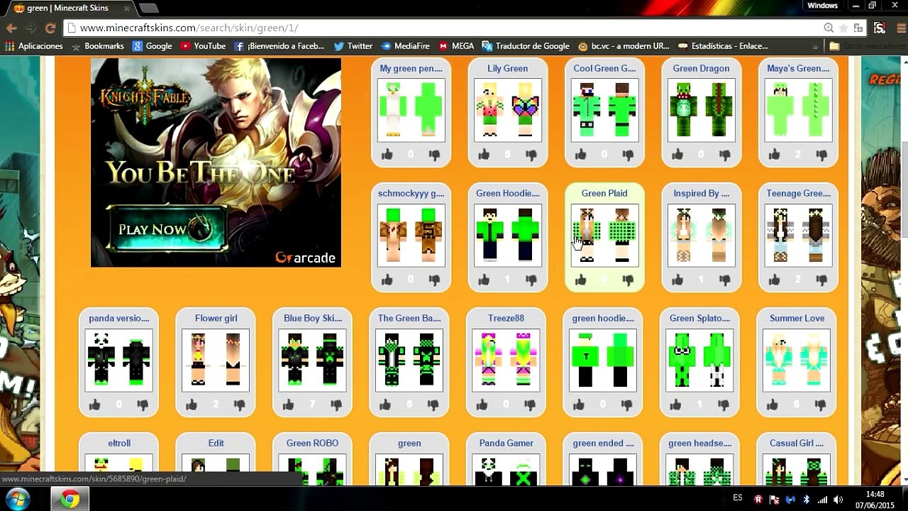Give thumbs up to Green Dragon skin

pyautogui.click(x=677, y=155)
